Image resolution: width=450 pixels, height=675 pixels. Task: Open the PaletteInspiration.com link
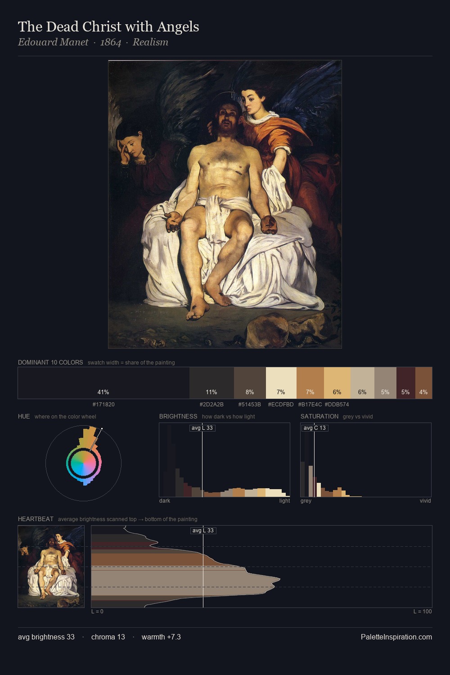click(x=396, y=637)
